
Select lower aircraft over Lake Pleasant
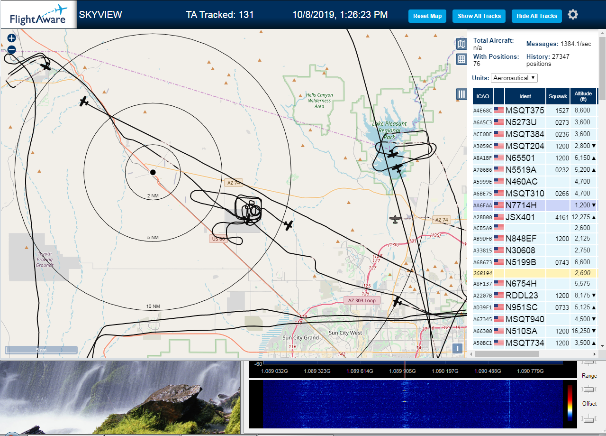point(398,168)
